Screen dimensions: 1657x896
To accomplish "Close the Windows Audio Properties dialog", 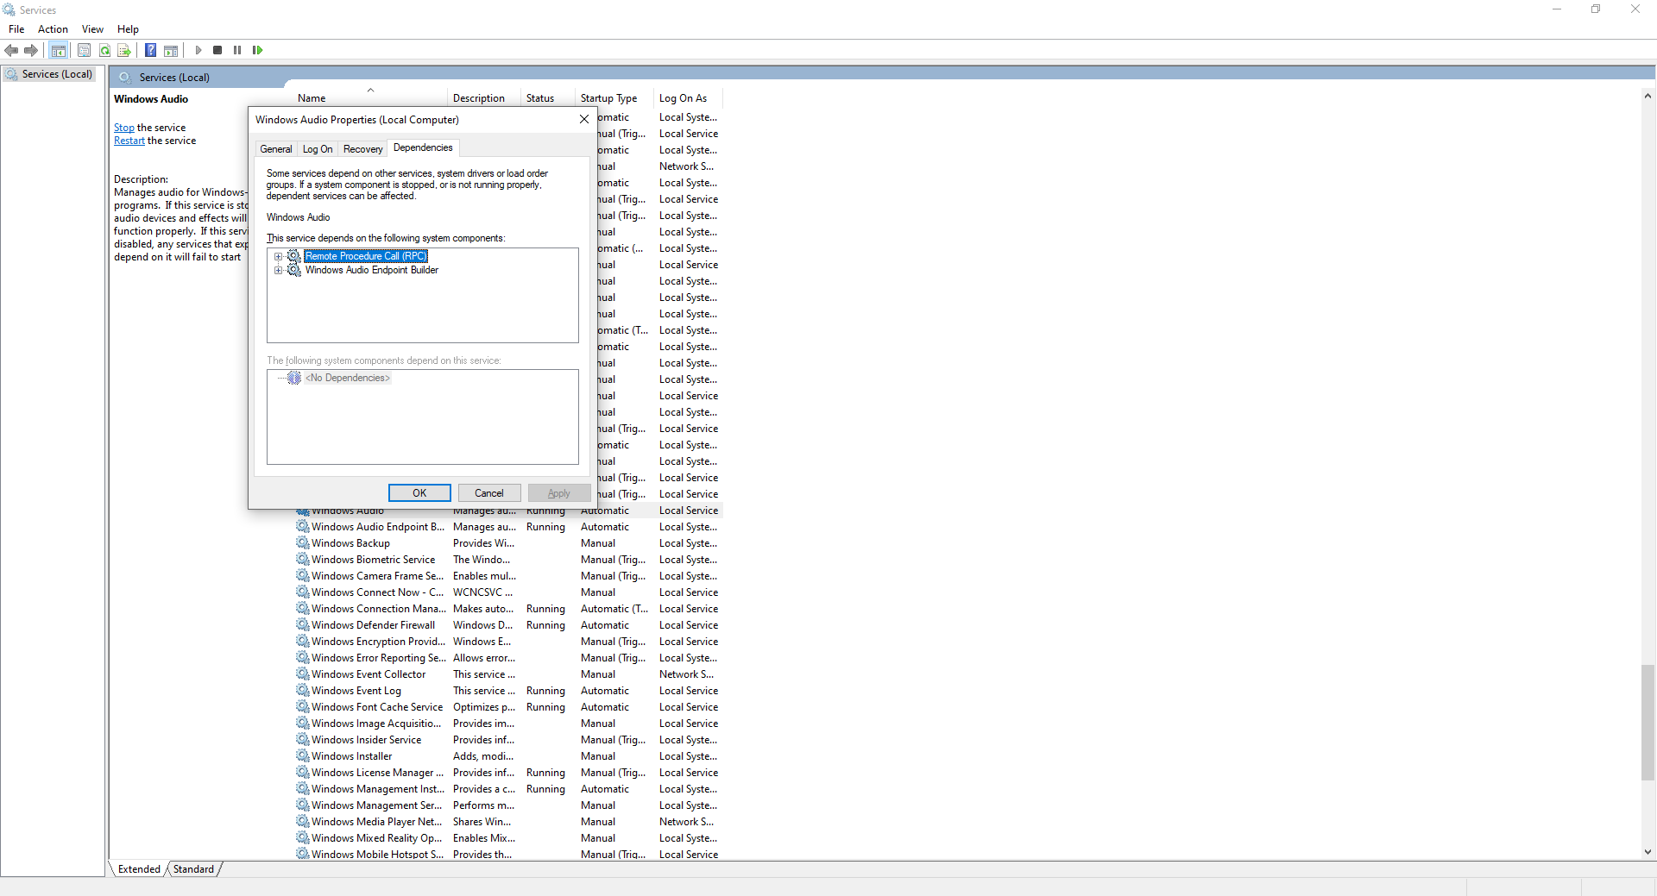I will click(584, 119).
